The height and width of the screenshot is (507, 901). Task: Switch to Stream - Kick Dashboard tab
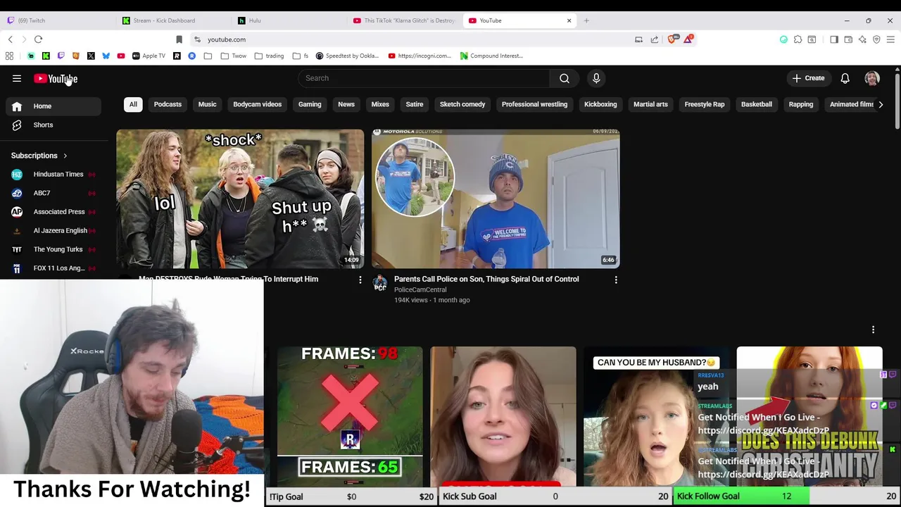172,20
